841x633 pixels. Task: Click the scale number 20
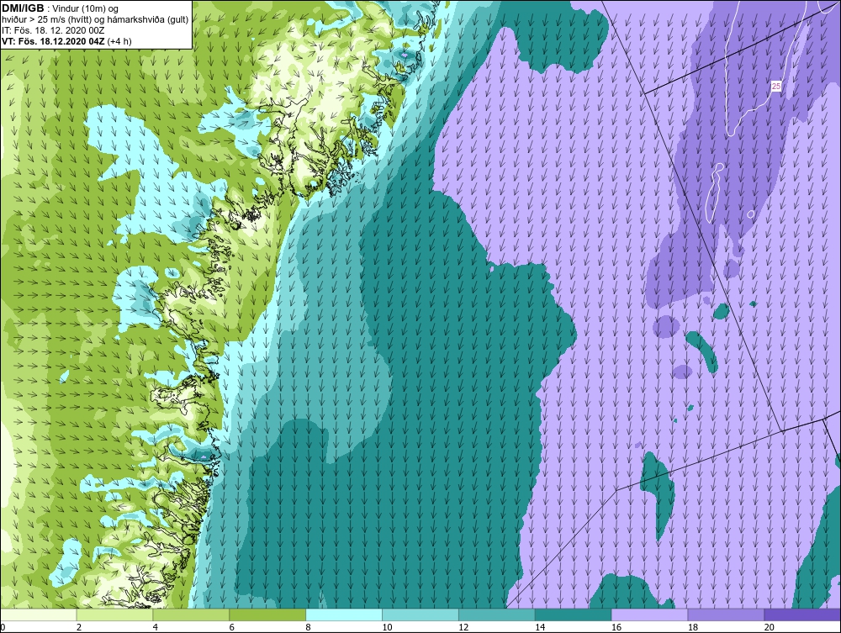770,627
